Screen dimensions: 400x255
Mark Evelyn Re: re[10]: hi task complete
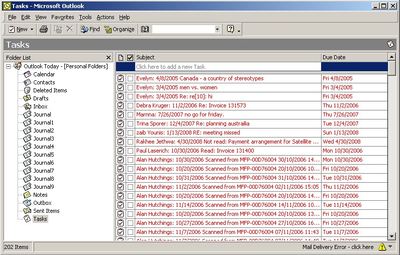click(130, 96)
